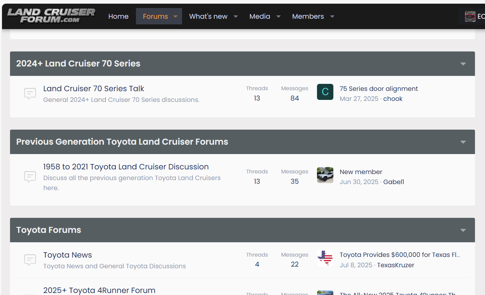Open the 2025+ Toyota 4Runner Forum
The image size is (485, 295).
click(x=99, y=290)
